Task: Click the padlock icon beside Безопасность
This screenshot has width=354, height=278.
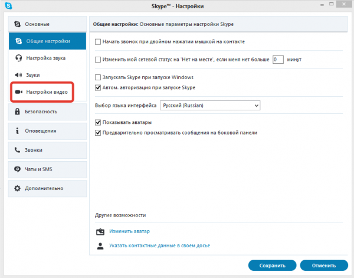Action: point(17,112)
